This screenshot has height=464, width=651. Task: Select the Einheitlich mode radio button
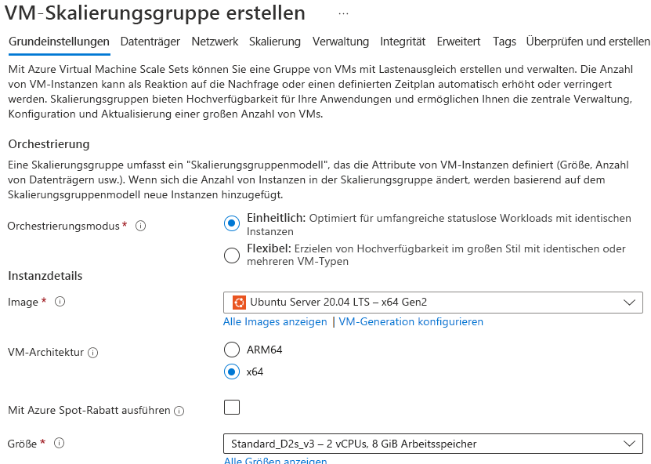(x=231, y=223)
